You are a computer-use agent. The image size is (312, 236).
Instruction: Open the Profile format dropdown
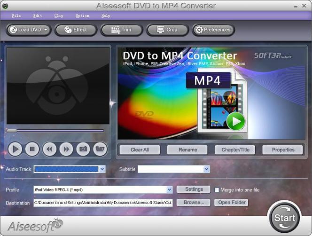(169, 190)
